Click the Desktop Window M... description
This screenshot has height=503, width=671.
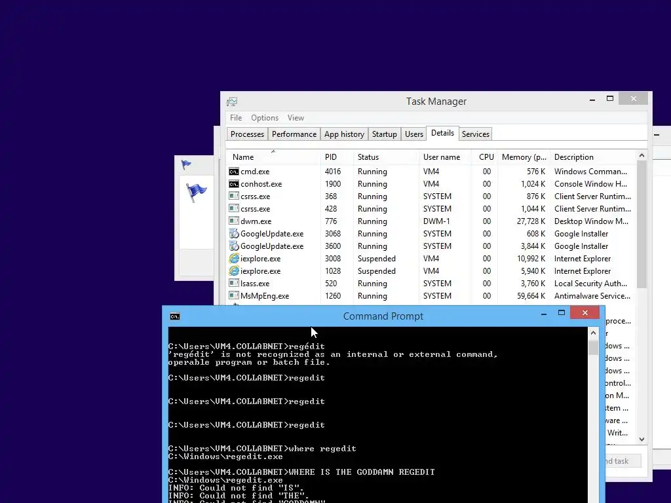[592, 221]
